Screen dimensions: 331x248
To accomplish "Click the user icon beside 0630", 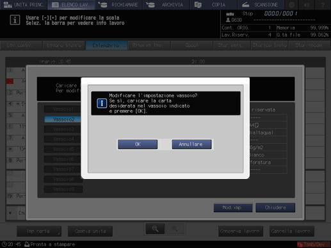I will coord(228,20).
